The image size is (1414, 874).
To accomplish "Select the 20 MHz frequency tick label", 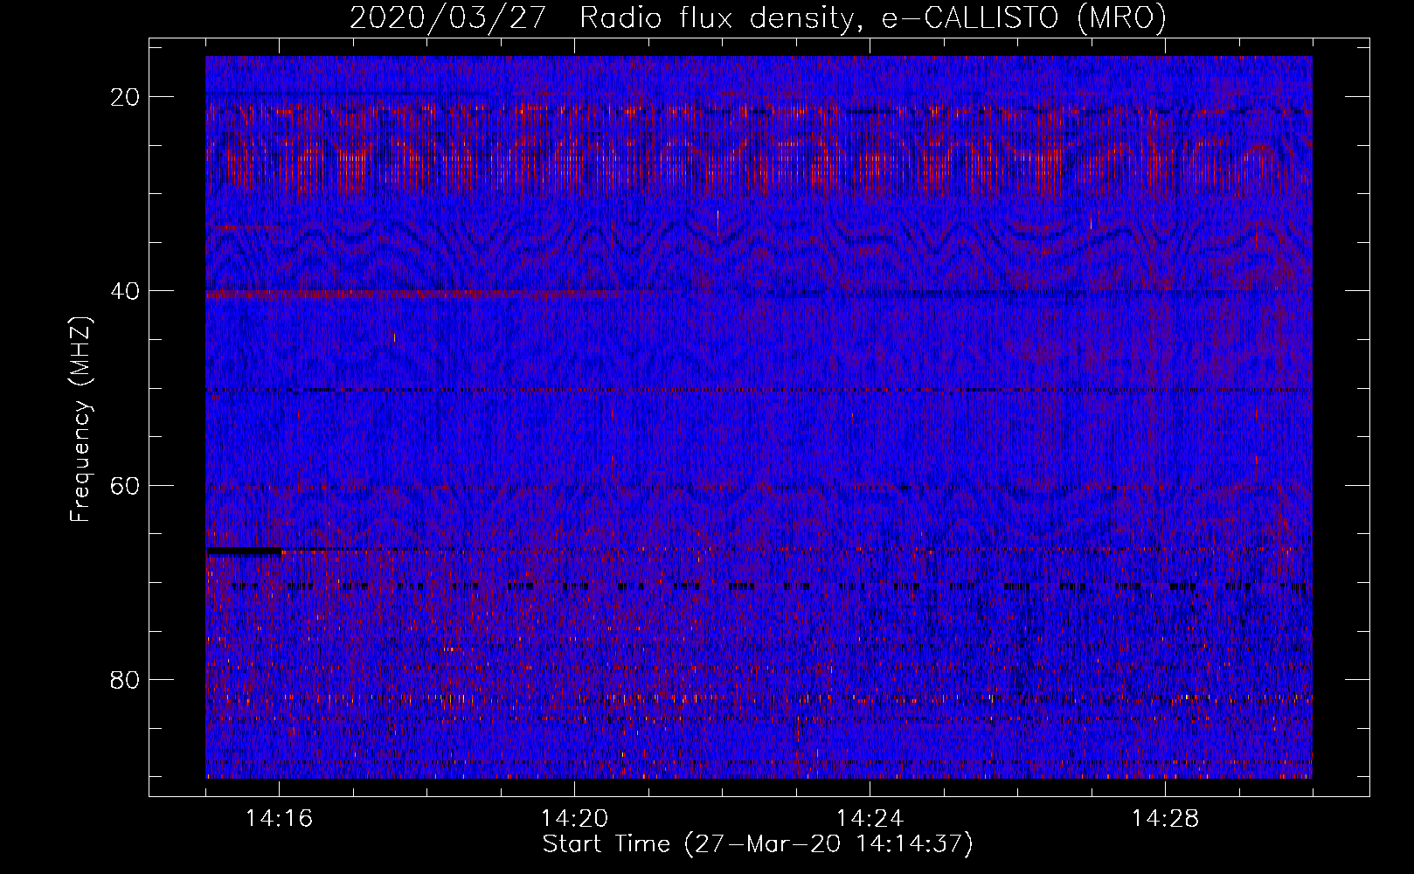I will point(126,97).
